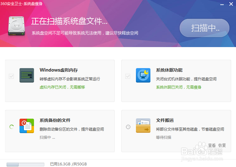Click the hard drive icon in header

click(17, 26)
